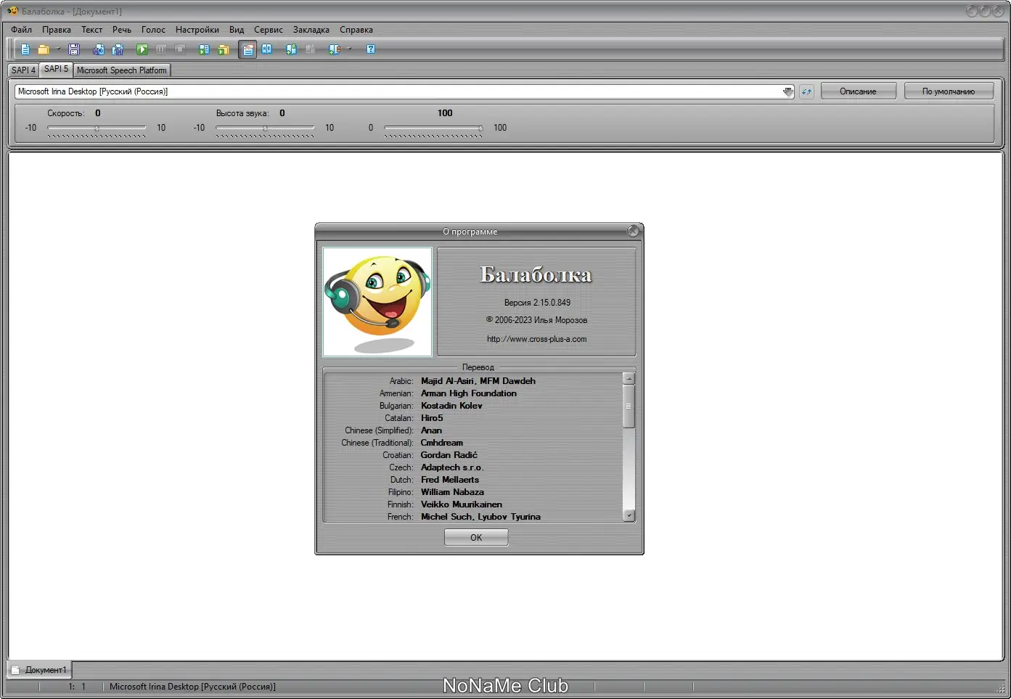This screenshot has width=1011, height=699.
Task: Open the Вид menu
Action: (237, 30)
